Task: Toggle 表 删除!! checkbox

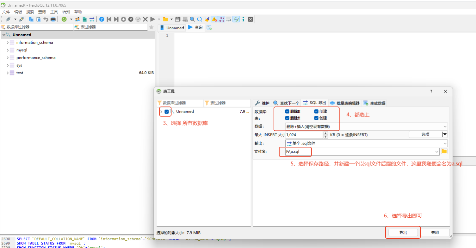Action: click(287, 118)
